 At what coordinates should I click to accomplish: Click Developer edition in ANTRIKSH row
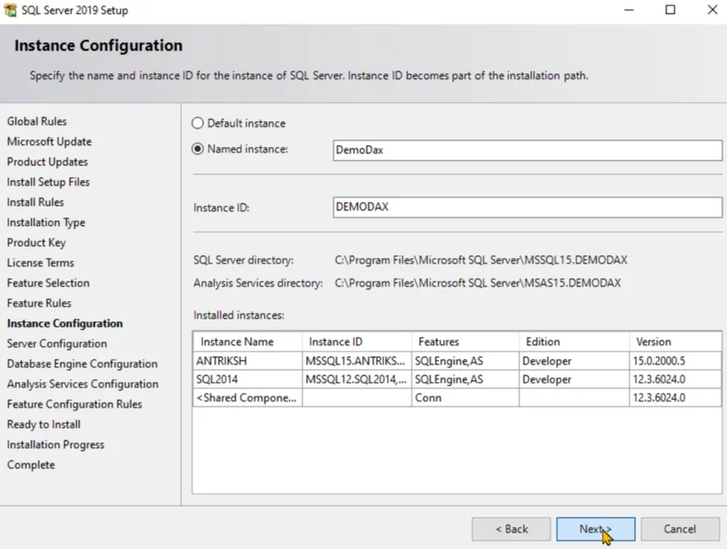[574, 361]
